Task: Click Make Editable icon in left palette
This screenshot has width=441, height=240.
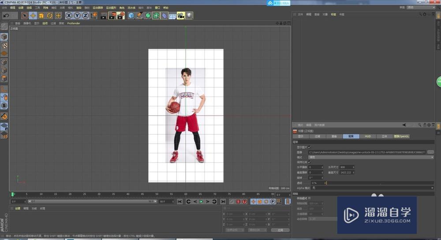Action: (4, 27)
